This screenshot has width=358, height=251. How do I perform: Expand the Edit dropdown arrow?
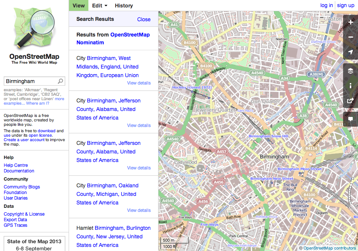click(106, 6)
